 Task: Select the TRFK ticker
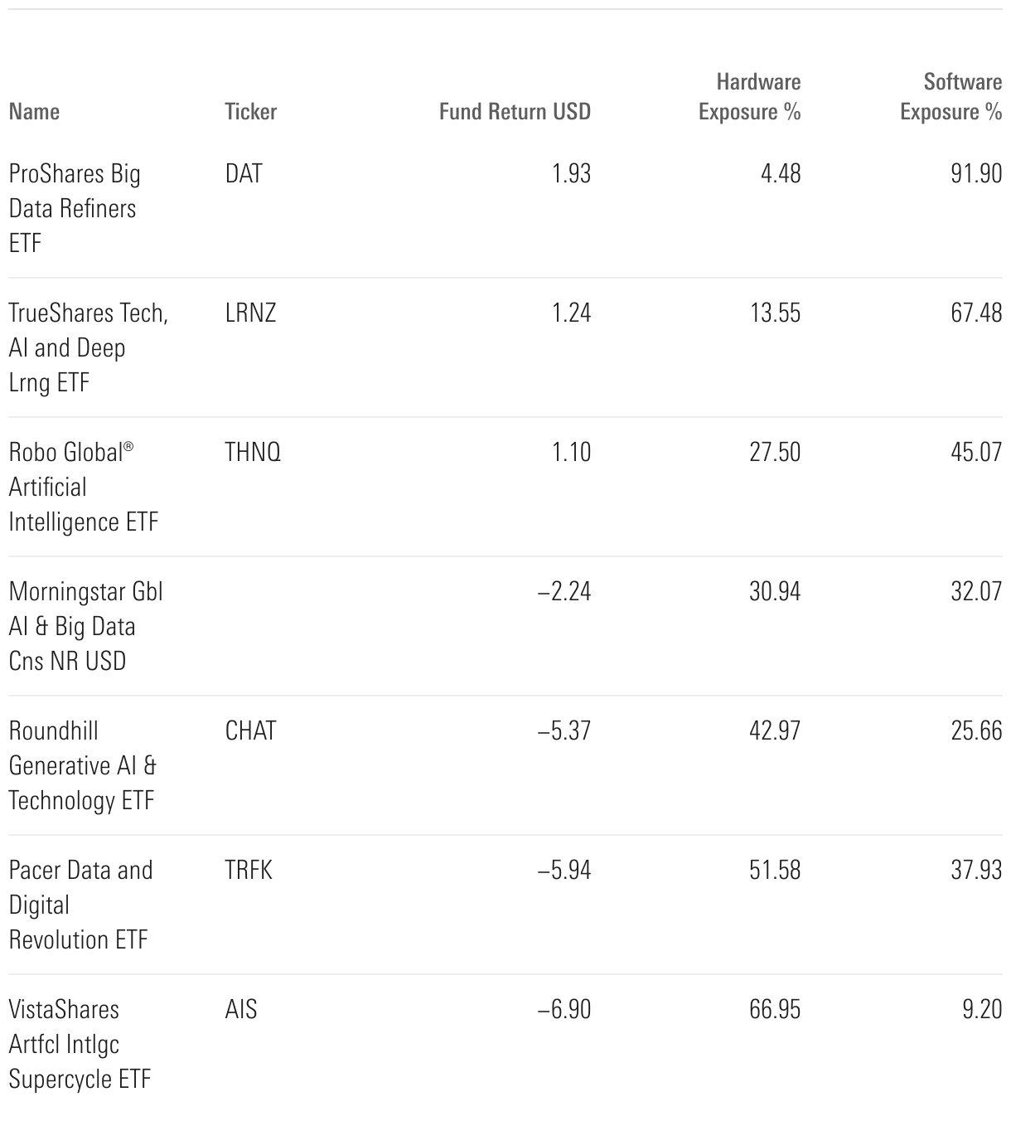click(x=249, y=870)
